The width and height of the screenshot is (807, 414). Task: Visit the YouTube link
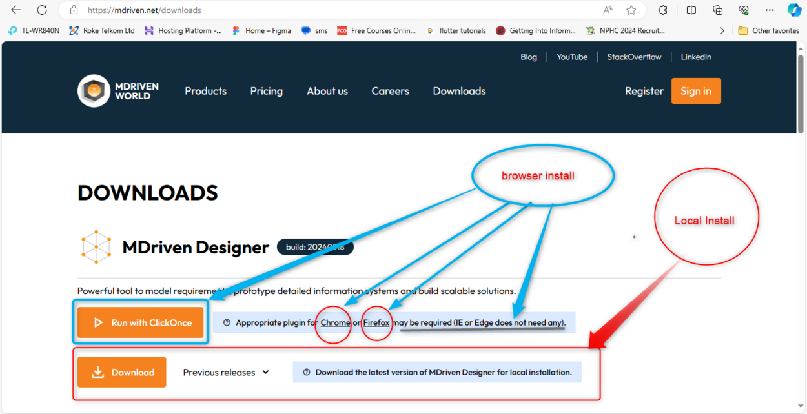pos(572,57)
